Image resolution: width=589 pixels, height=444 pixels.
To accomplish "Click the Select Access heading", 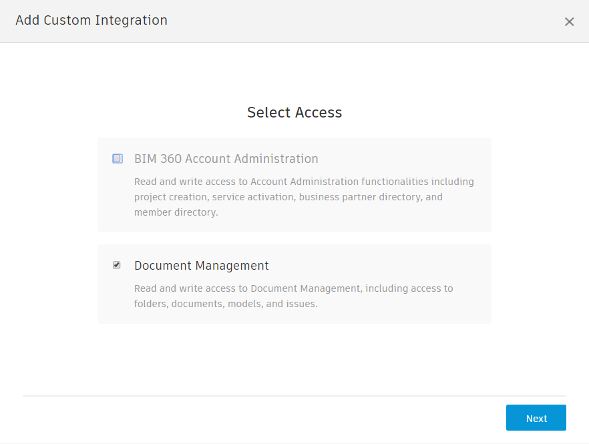I will 294,112.
